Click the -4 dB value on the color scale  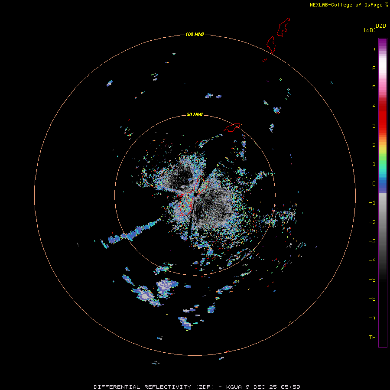(x=372, y=260)
